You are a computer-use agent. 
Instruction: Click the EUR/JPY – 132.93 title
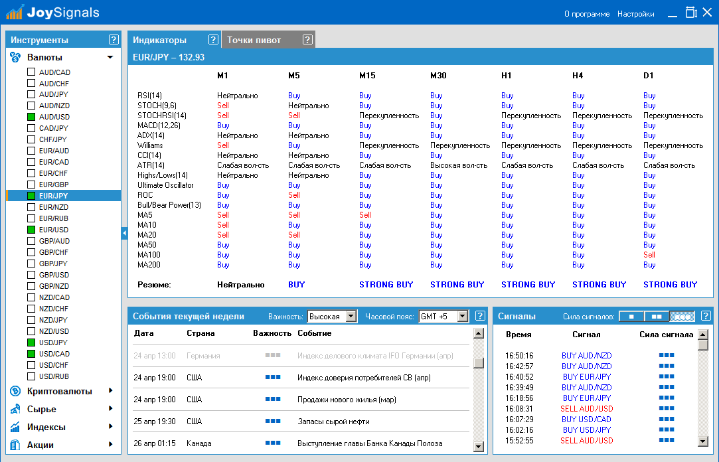click(x=169, y=57)
